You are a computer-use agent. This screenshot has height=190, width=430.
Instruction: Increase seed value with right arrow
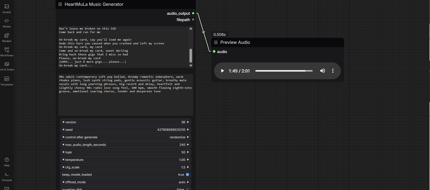[188, 130]
